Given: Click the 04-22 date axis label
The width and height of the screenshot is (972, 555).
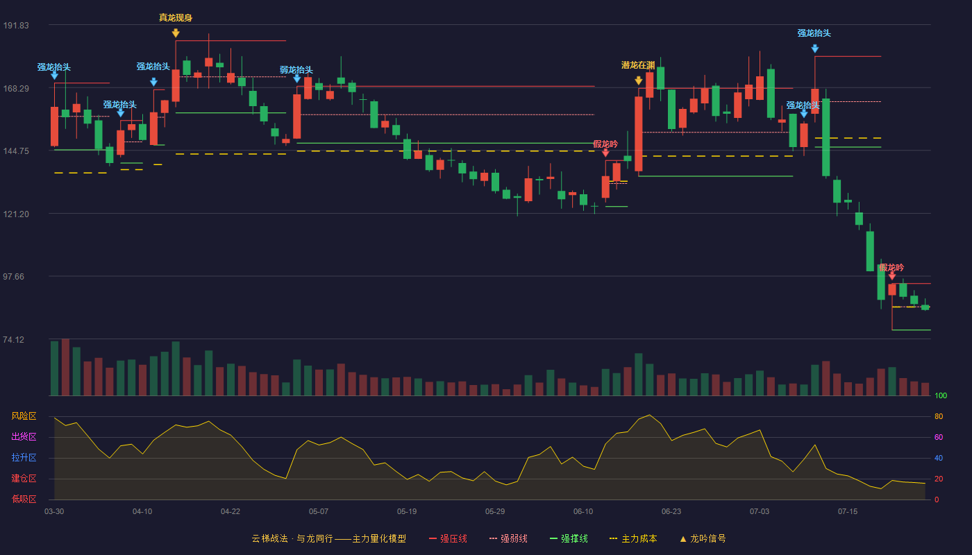Looking at the screenshot, I should tap(231, 511).
